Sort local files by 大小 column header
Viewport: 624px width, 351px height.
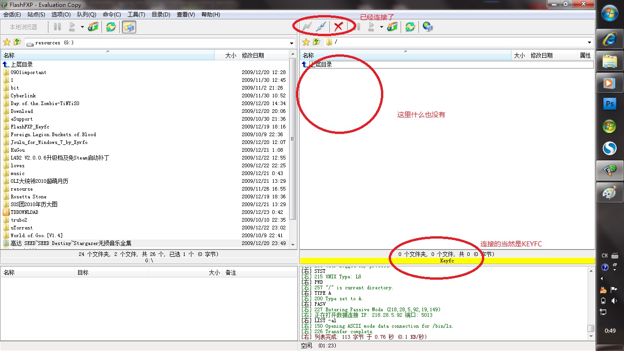227,55
